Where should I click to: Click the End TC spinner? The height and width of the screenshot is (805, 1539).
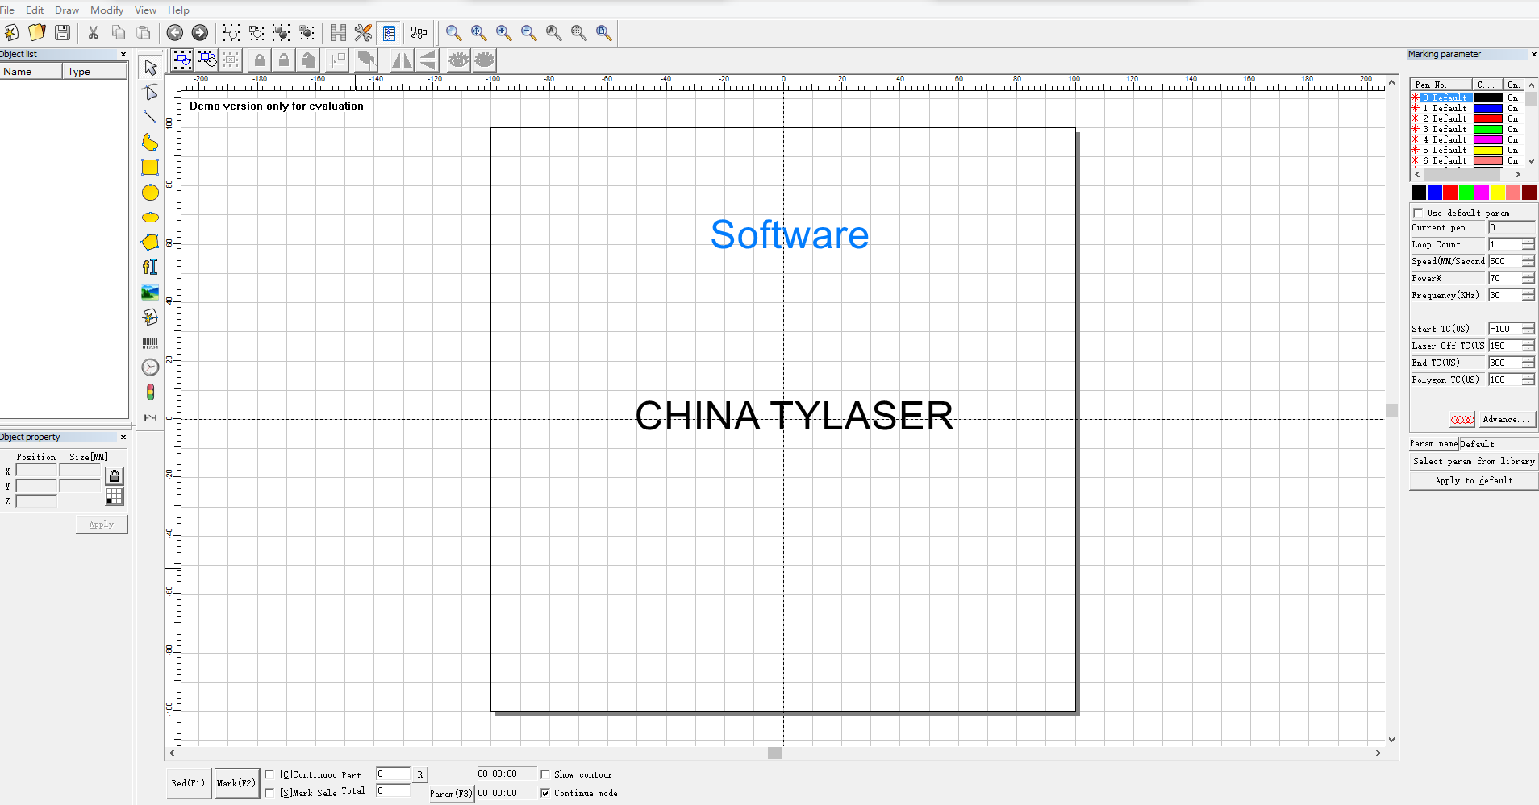[x=1528, y=363]
